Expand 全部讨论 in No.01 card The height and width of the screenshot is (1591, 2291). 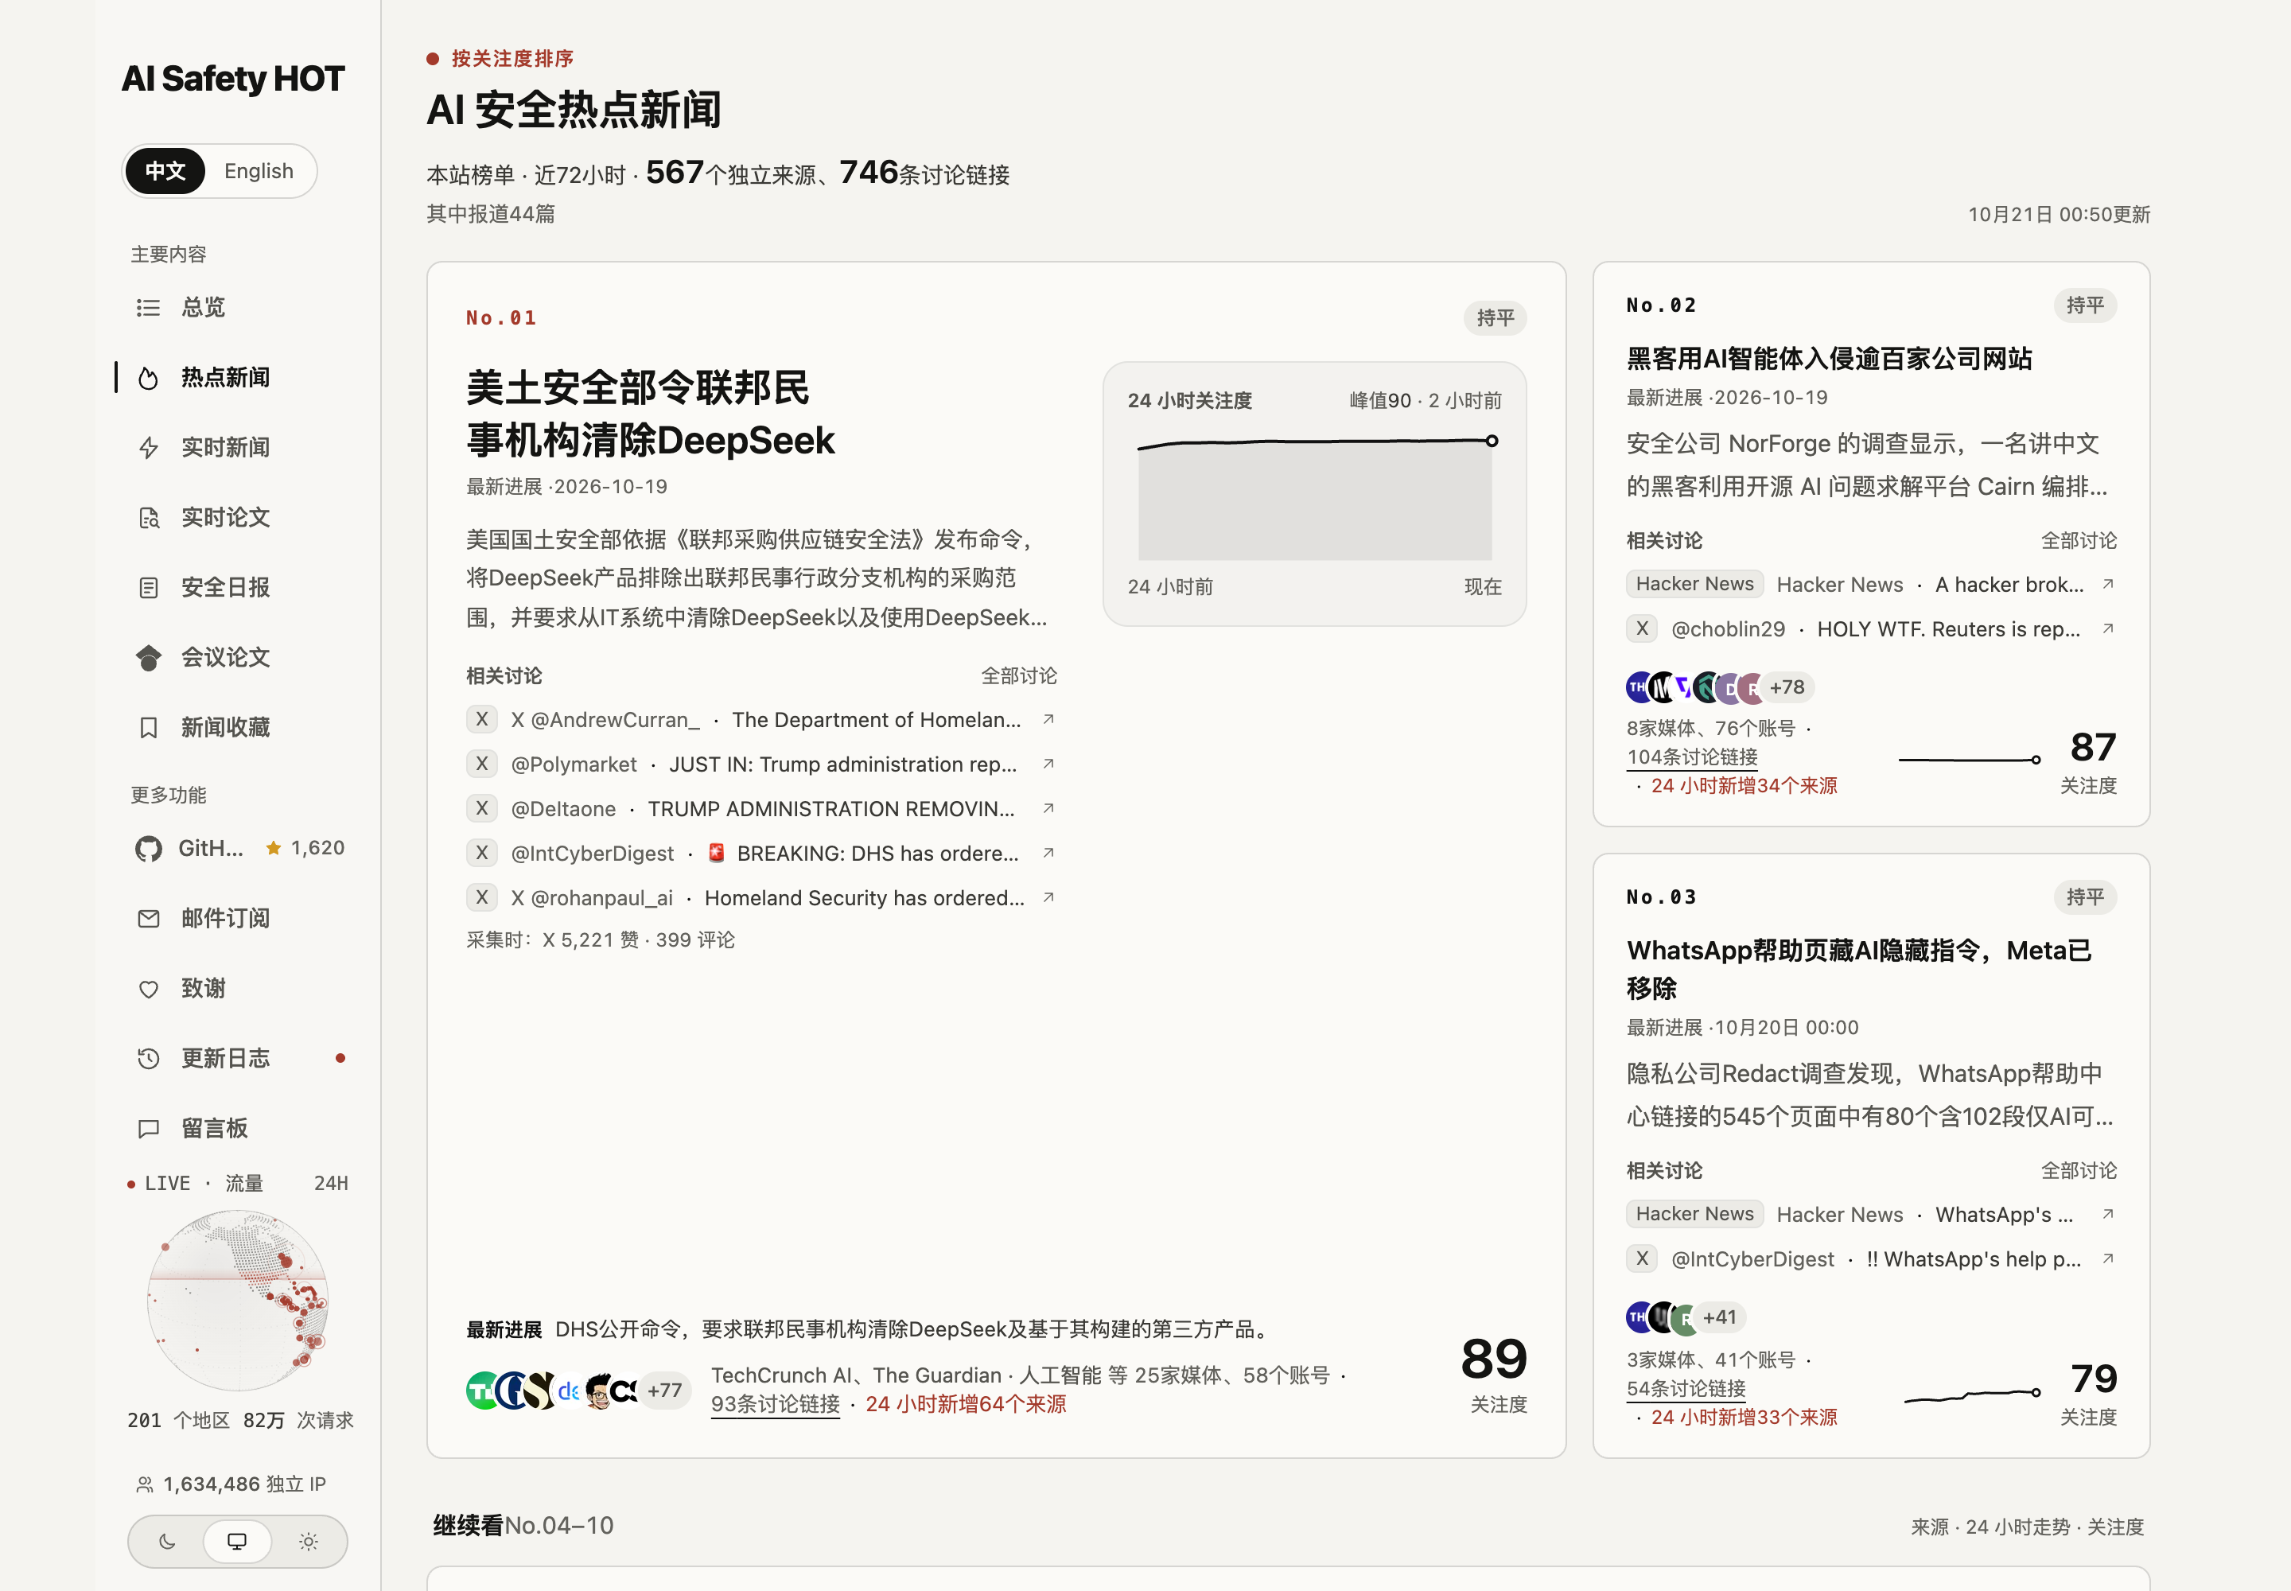(1018, 676)
